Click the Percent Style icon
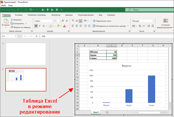174x117 pixels. click(x=140, y=26)
